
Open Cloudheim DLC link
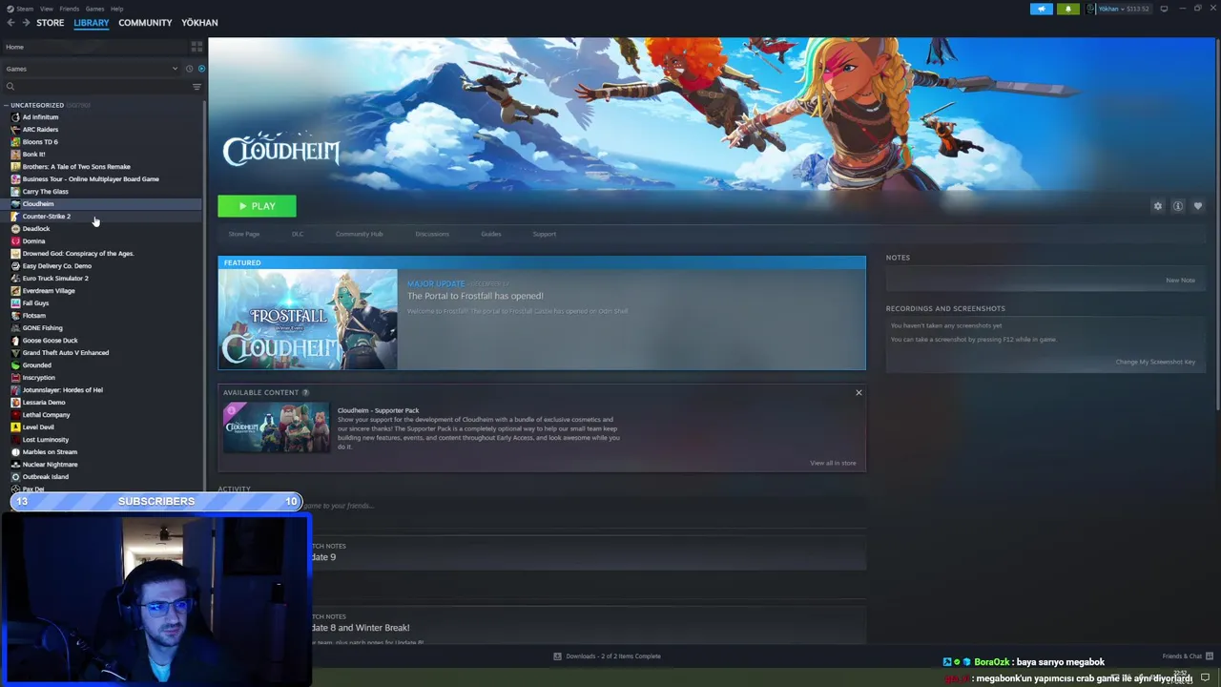click(298, 234)
